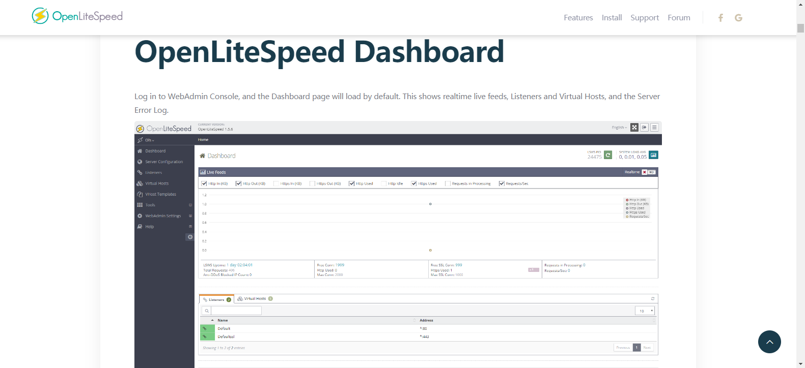Enable the Https In (KB) checkbox
The image size is (805, 368).
coord(276,183)
